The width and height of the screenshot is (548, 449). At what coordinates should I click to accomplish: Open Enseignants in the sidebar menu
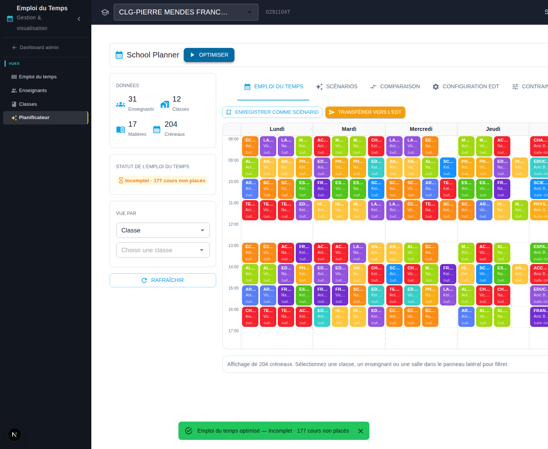(46, 91)
